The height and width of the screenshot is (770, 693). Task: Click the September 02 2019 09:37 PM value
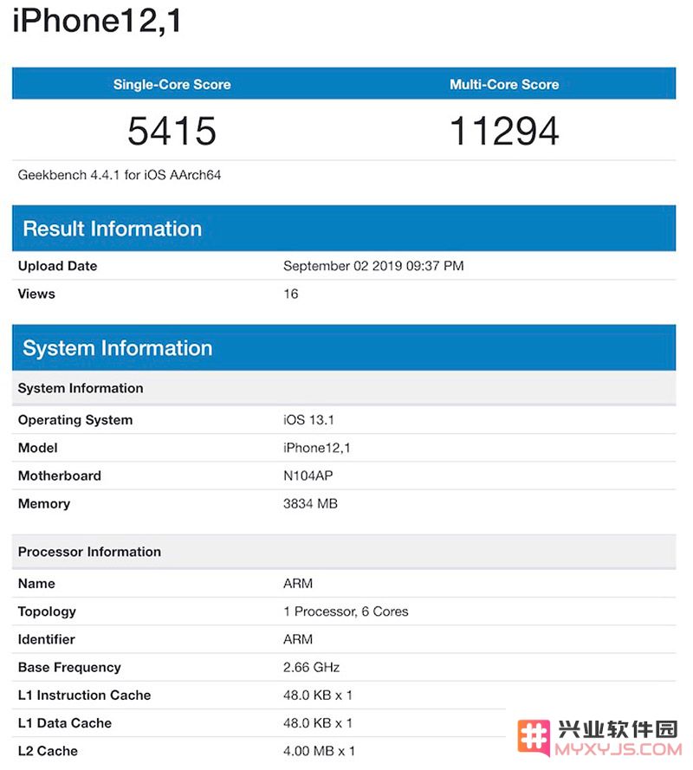pos(373,266)
